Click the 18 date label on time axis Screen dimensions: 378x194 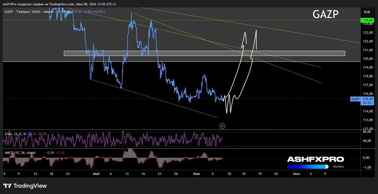point(51,174)
